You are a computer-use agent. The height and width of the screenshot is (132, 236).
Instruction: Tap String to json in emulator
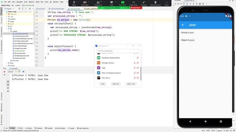[187, 33]
